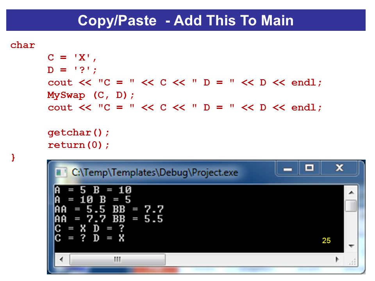This screenshot has height=281, width=375.
Task: Click console output 'C = X D = ?'
Action: [x=90, y=228]
